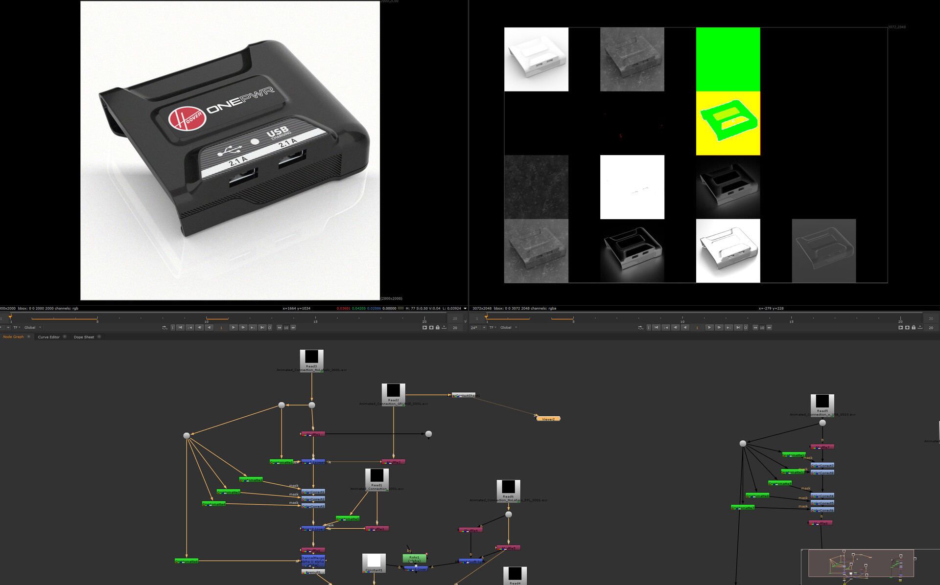Toggle out-point marker in left viewer
The width and height of the screenshot is (940, 585).
(x=270, y=328)
